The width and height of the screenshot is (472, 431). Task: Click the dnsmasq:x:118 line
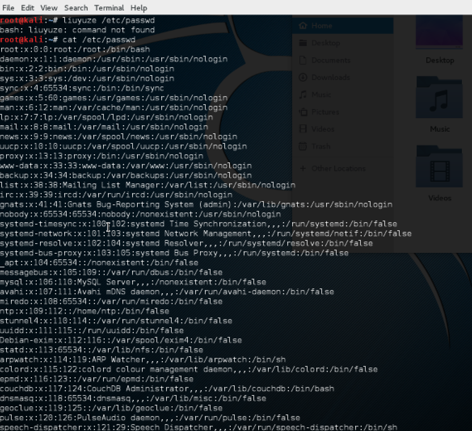[x=133, y=398]
